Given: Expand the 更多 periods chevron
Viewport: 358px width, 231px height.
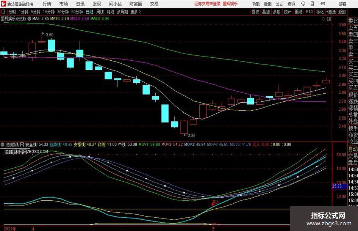Looking at the screenshot, I should 140,12.
